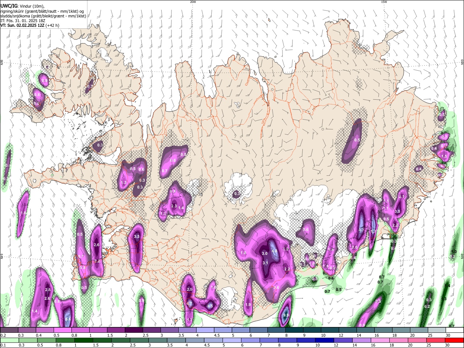This screenshot has width=464, height=348.
Task: Click the 'Vindur (10m)' text in the header
Action: click(x=31, y=6)
